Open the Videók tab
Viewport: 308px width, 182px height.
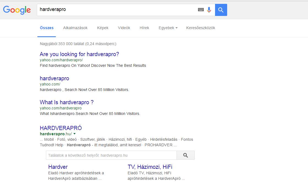click(x=124, y=28)
